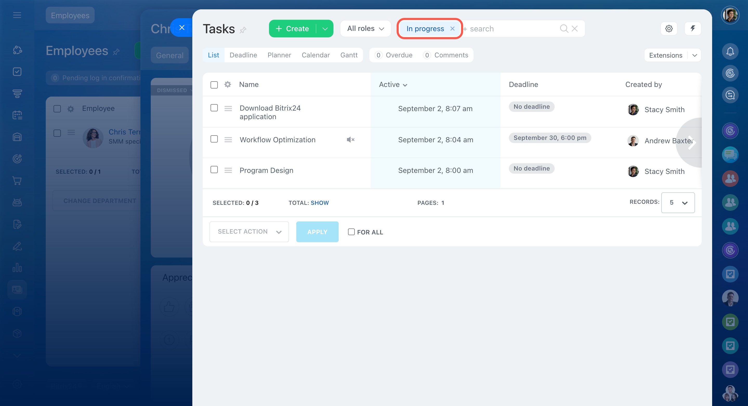748x406 pixels.
Task: Click the search magnifier icon
Action: 564,28
